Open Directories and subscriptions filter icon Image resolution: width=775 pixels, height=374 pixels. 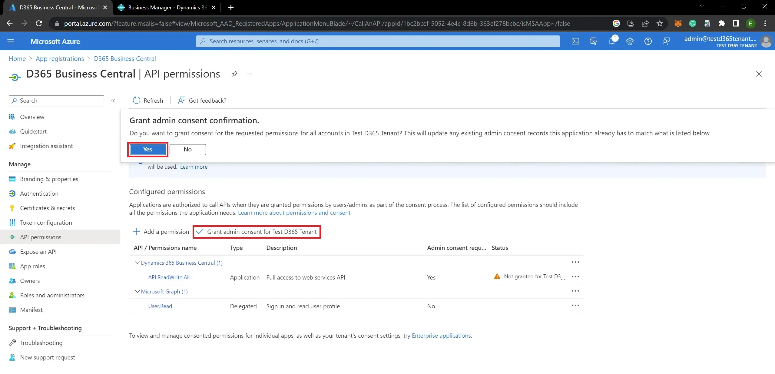(x=594, y=41)
